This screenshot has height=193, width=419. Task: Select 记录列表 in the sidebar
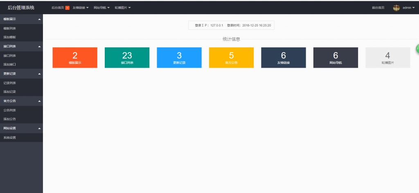pos(10,83)
